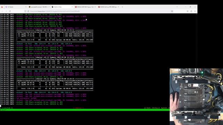Open a new tab with plus button
Image resolution: width=223 pixels, height=125 pixels.
pos(122,7)
